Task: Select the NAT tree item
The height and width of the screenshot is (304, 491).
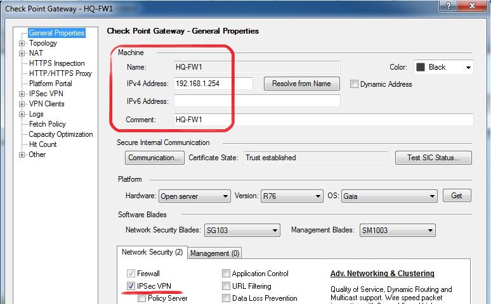Action: (x=36, y=53)
